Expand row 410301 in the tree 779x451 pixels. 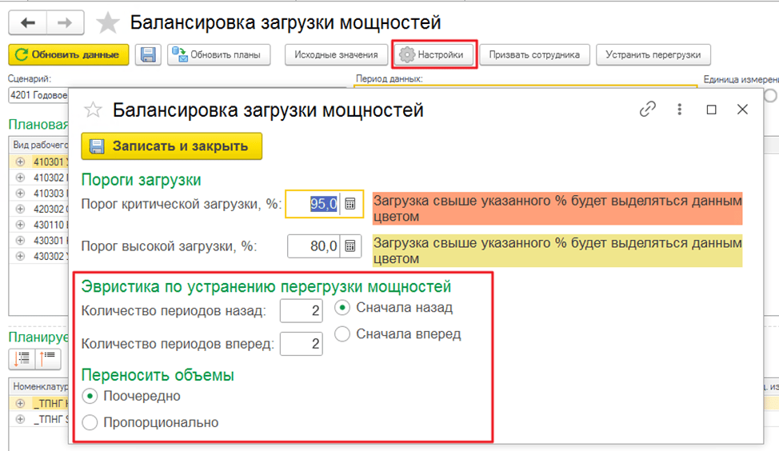tap(20, 162)
